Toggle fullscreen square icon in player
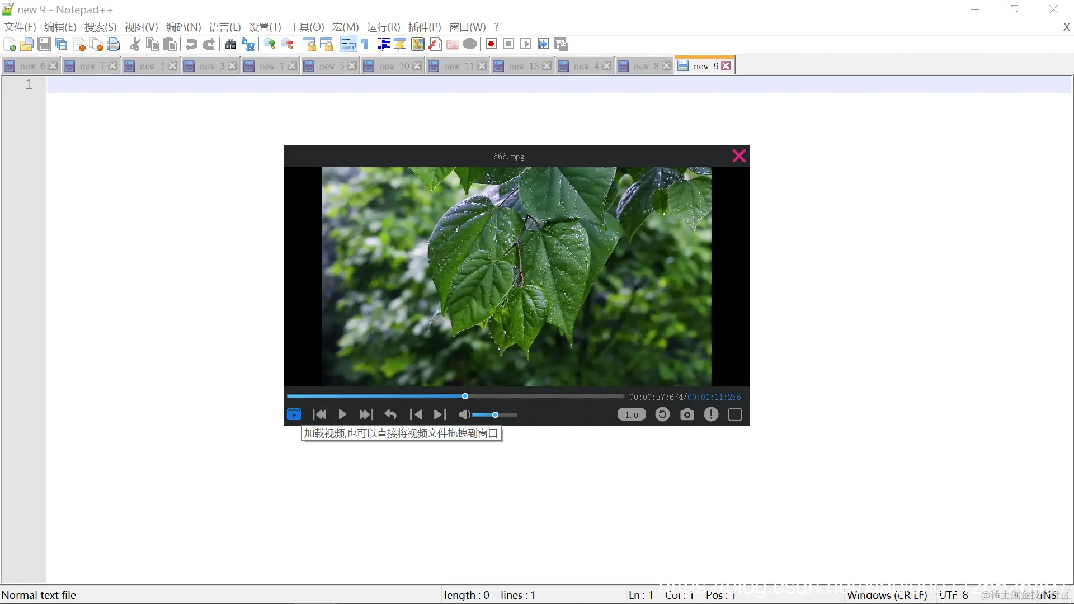The width and height of the screenshot is (1074, 604). coord(735,414)
